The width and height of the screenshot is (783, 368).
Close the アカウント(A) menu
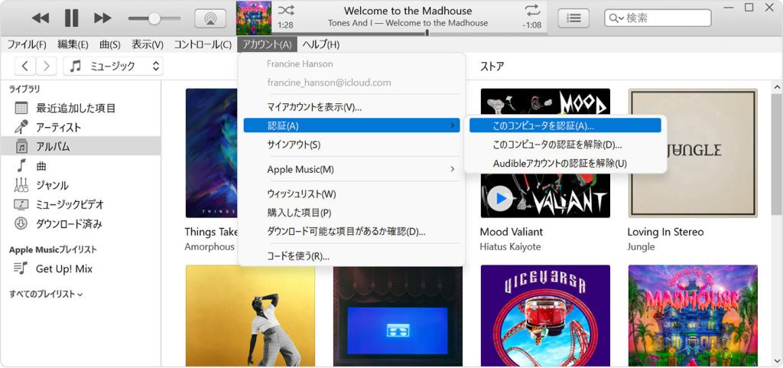[x=267, y=44]
